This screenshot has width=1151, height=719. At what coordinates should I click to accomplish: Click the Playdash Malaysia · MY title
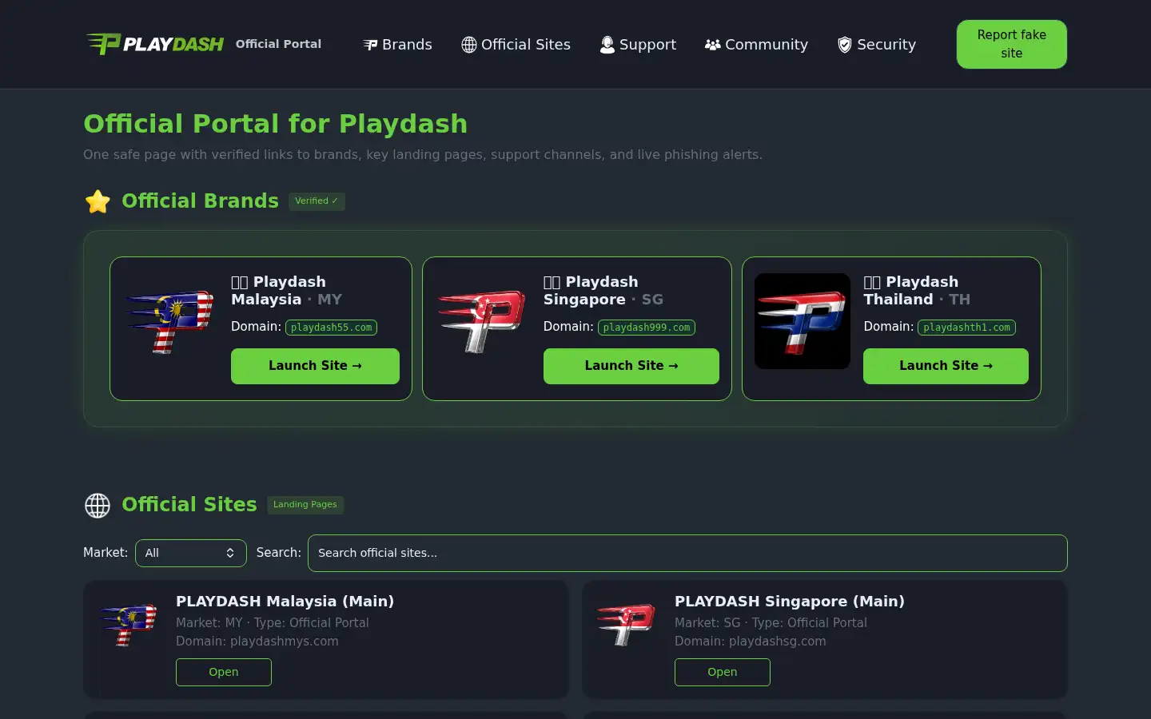286,291
